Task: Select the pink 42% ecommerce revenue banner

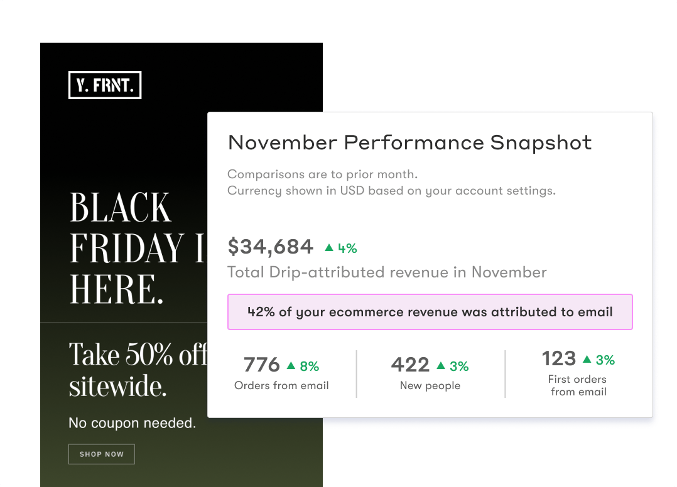Action: click(430, 312)
